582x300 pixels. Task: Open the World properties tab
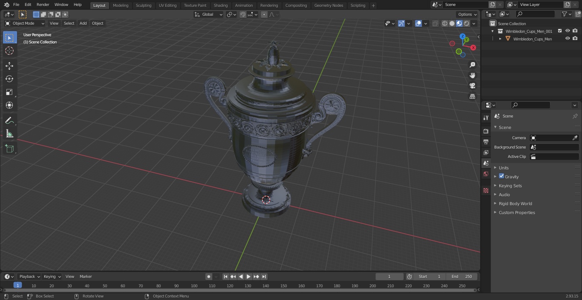pos(486,174)
